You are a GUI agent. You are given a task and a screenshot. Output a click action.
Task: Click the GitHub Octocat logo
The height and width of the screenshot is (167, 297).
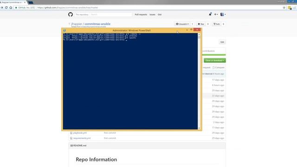[71, 14]
